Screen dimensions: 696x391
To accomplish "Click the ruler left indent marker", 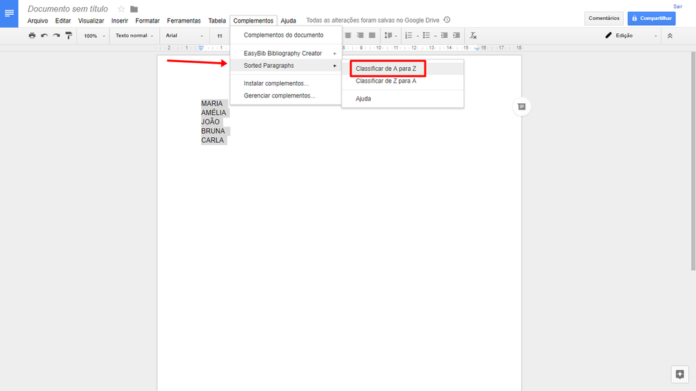I will [x=201, y=48].
